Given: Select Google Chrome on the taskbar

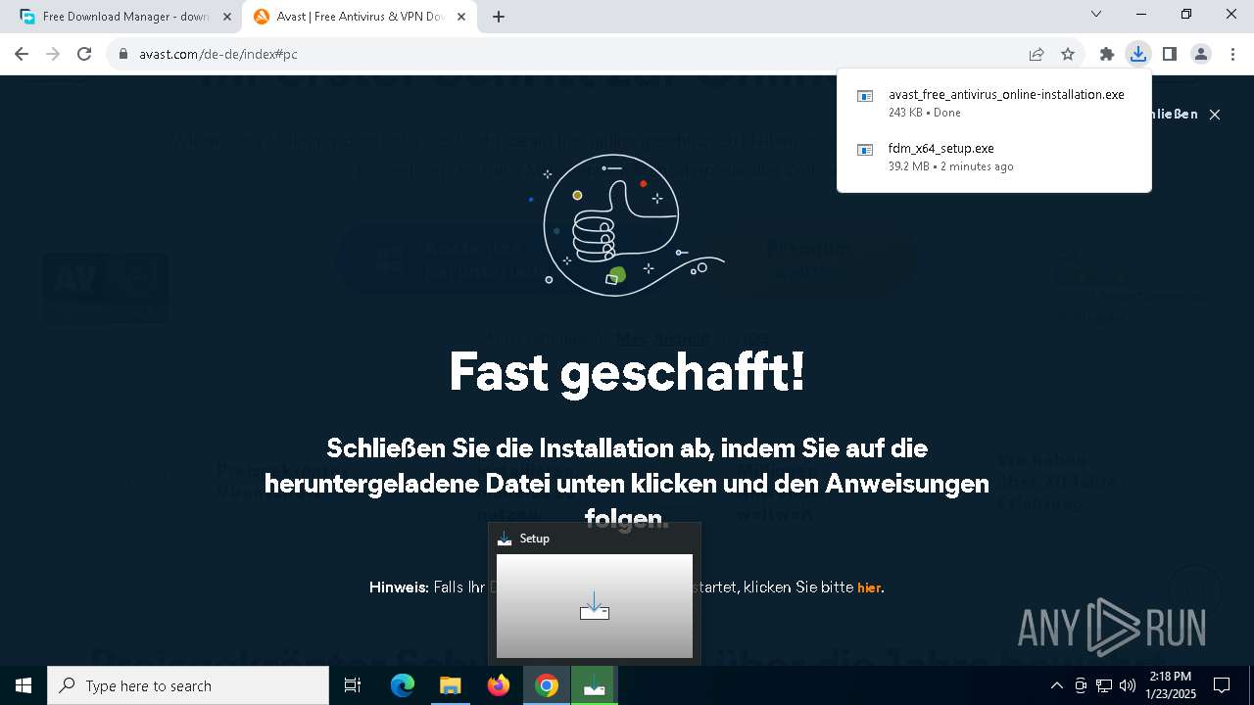Looking at the screenshot, I should [x=547, y=685].
